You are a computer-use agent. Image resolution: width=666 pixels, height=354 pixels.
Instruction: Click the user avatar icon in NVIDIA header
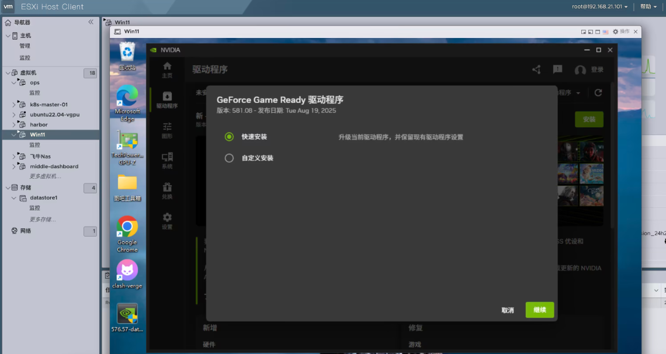click(580, 70)
